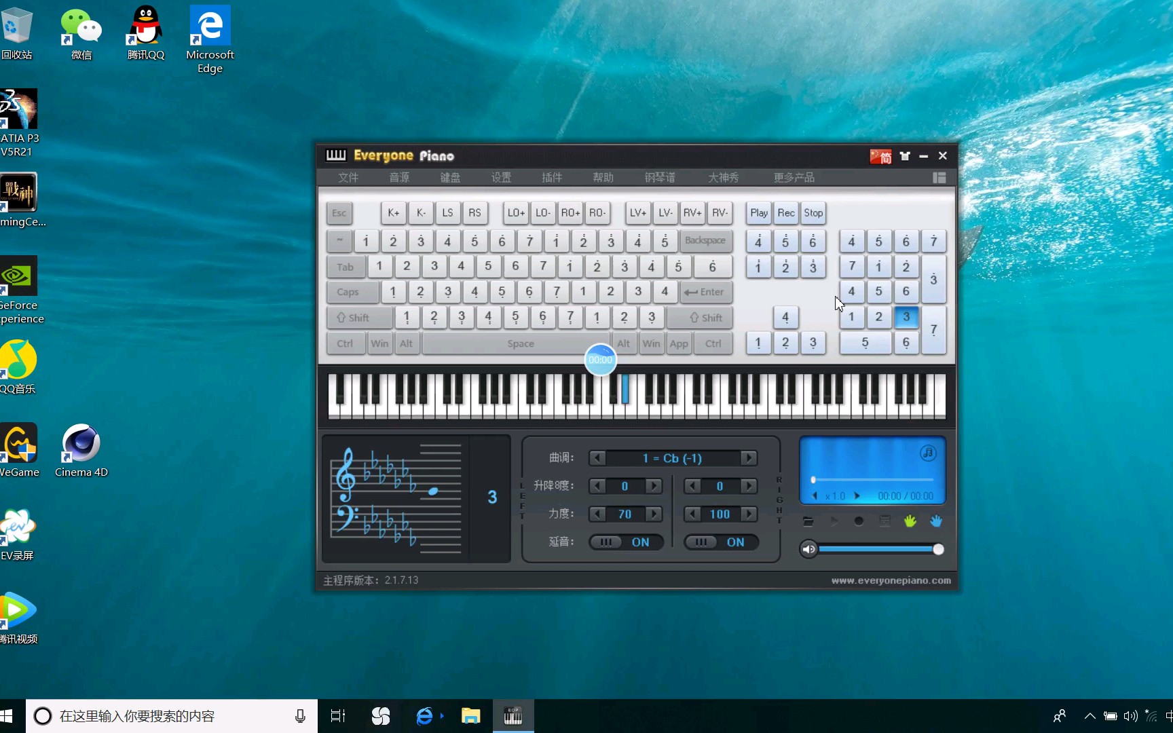
Task: Click the highlighted blue 3 numpad key
Action: click(x=906, y=317)
